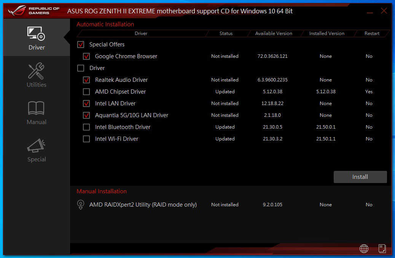Uncheck Google Chrome Browser checkbox
The height and width of the screenshot is (258, 395).
click(86, 56)
